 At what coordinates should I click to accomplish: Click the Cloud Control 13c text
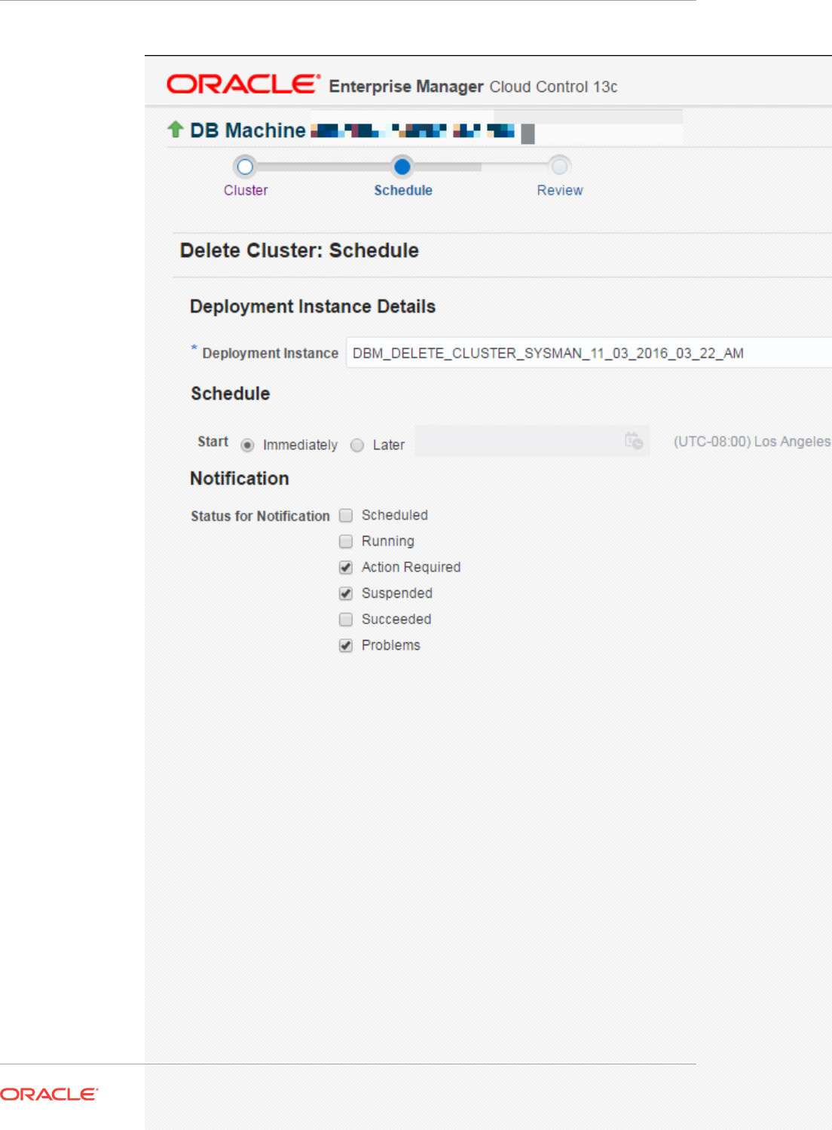[x=554, y=87]
